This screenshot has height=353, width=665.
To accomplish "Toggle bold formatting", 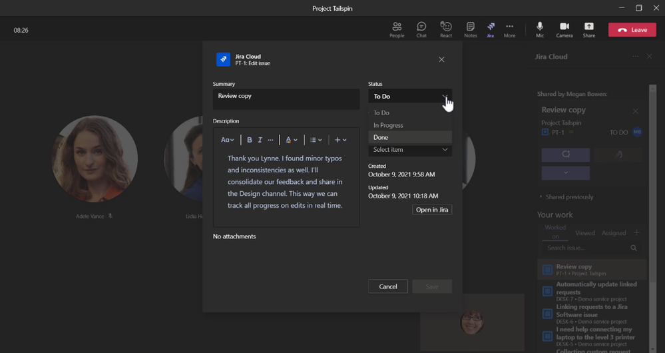I will (x=250, y=140).
